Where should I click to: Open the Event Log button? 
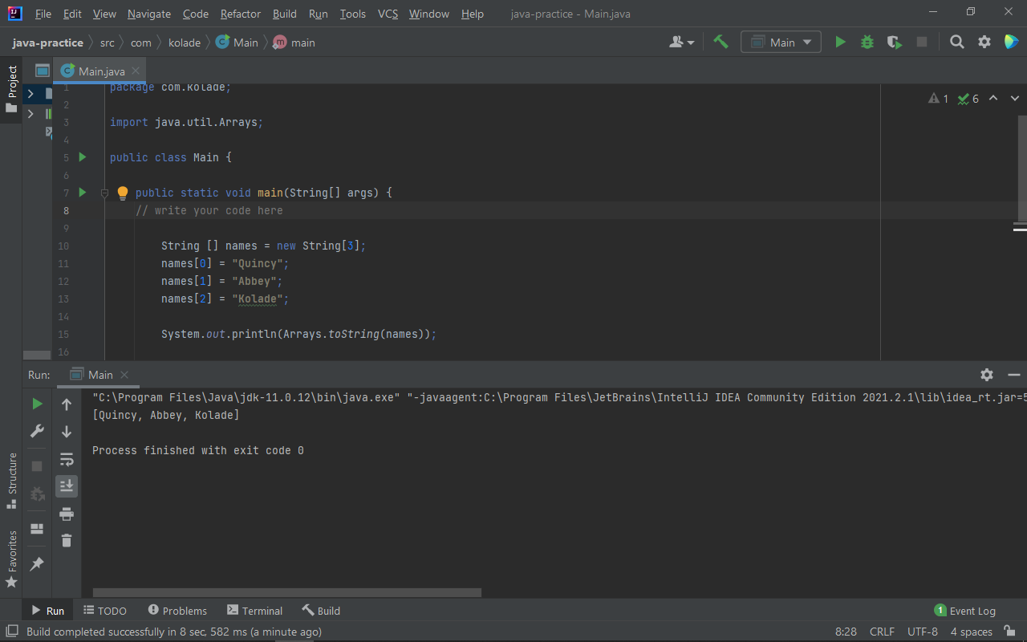[x=965, y=611]
